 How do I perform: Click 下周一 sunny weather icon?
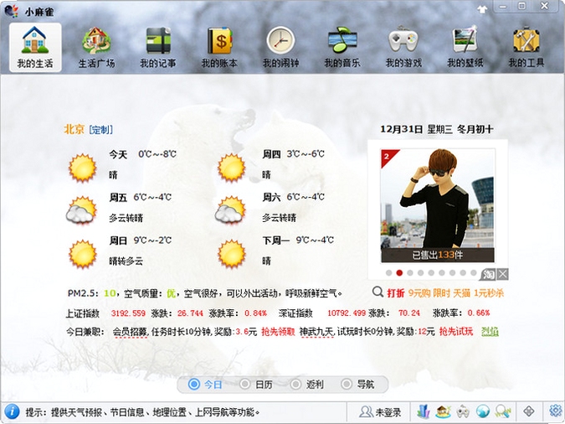click(231, 254)
